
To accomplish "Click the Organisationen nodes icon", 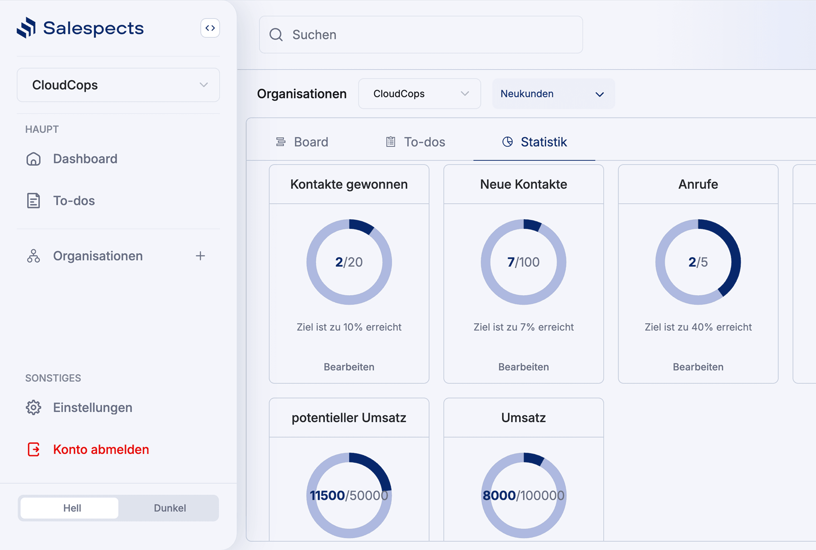I will [x=33, y=256].
